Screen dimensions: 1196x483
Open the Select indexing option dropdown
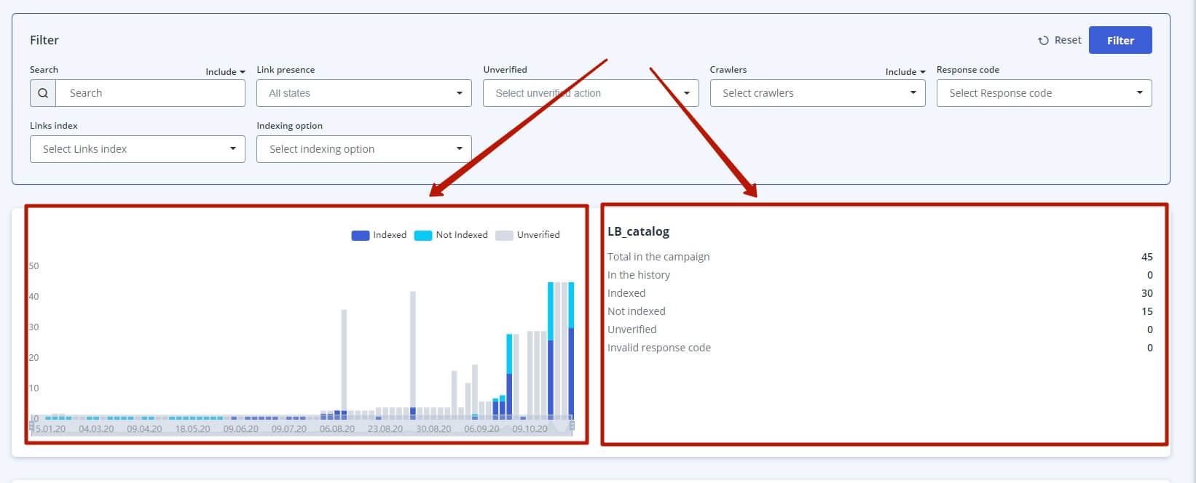[364, 149]
